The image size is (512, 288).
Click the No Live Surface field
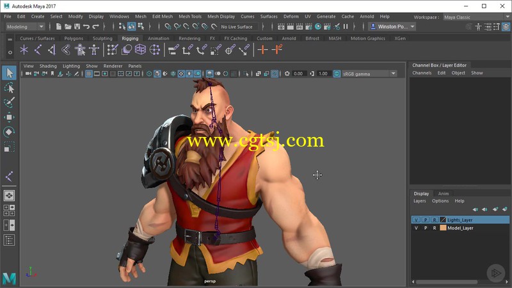[238, 27]
